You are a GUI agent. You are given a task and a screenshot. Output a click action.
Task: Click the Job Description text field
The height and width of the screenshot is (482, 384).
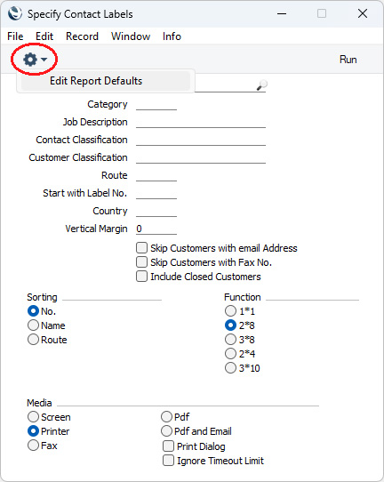pos(201,122)
